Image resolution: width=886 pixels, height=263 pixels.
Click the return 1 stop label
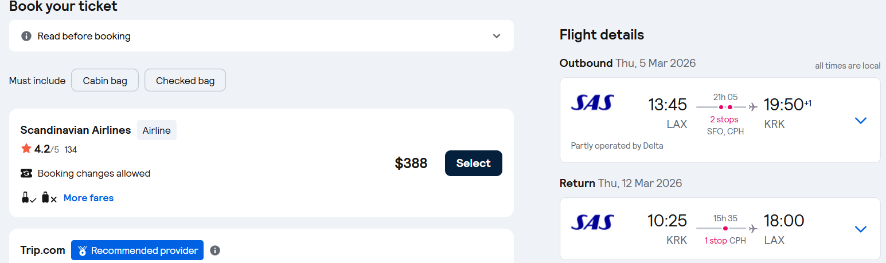tap(716, 241)
